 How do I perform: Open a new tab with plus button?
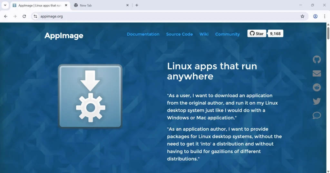137,5
